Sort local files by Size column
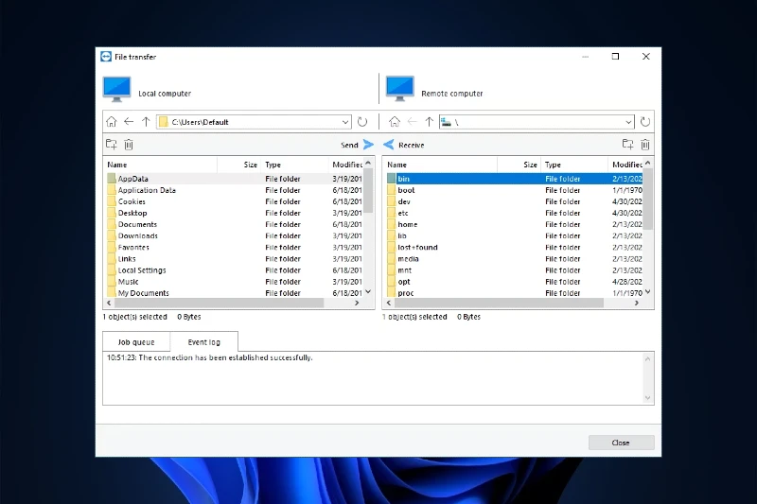 [x=239, y=165]
